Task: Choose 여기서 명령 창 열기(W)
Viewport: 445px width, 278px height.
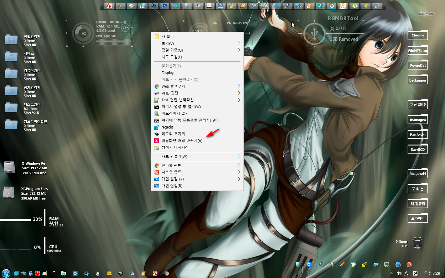Action: pyautogui.click(x=197, y=107)
